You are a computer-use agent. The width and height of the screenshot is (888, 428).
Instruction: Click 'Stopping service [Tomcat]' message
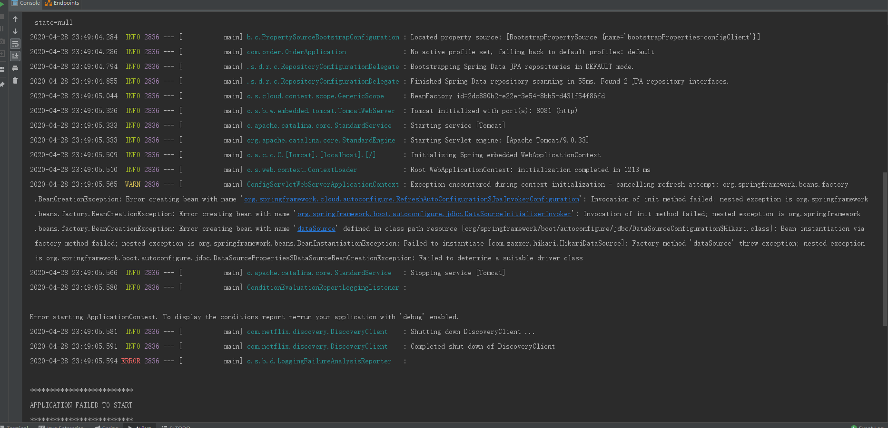458,273
